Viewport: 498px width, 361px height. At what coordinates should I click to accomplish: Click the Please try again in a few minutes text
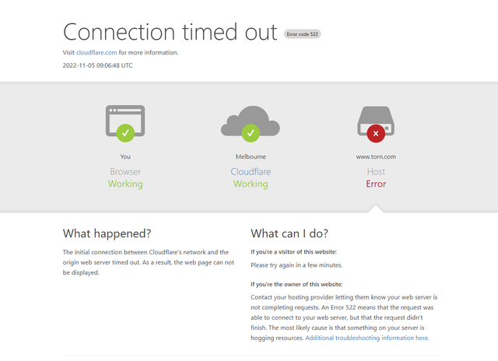pos(296,265)
